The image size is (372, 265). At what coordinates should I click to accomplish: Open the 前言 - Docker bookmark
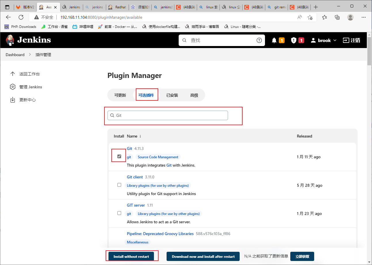tap(117, 27)
